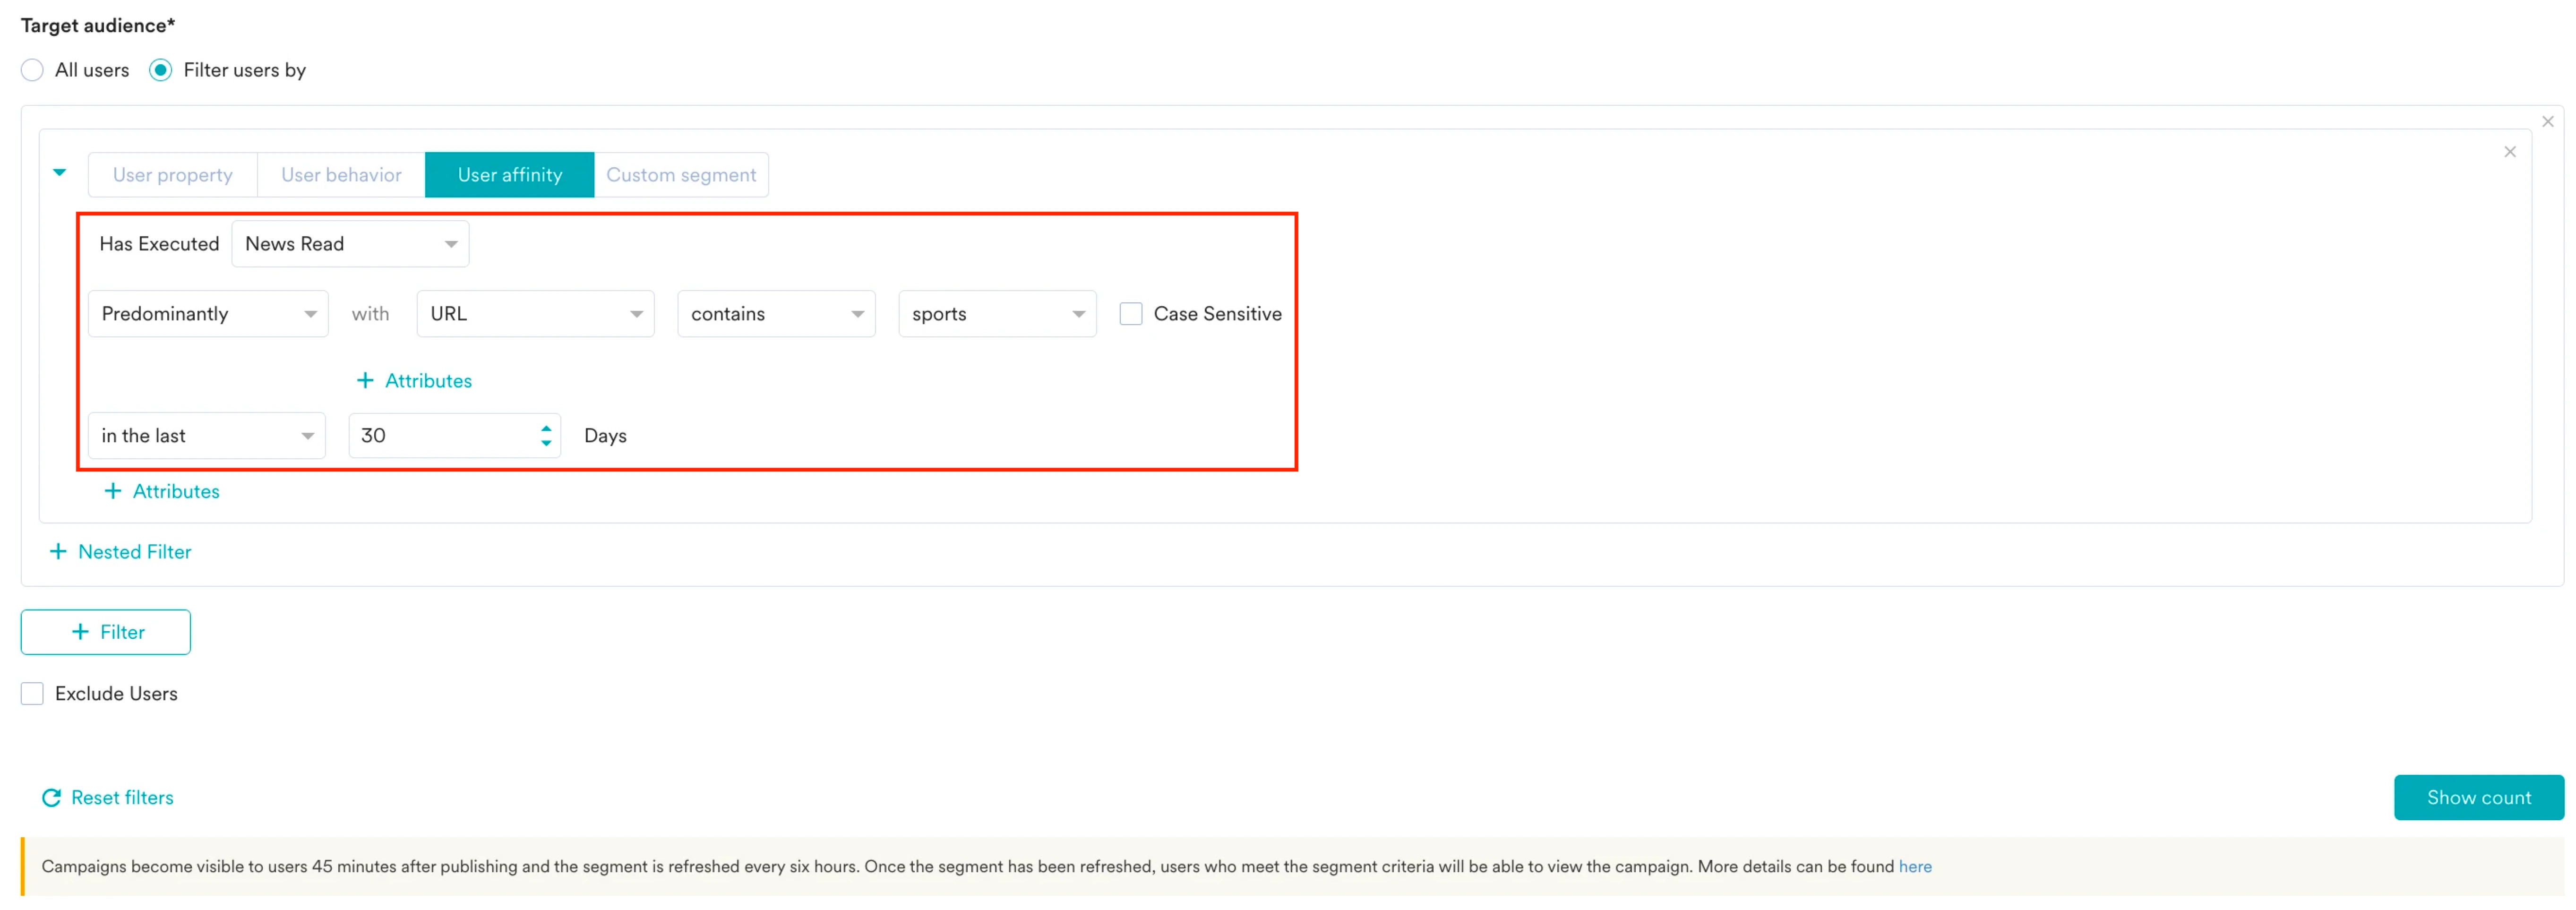
Task: Switch to Custom segment tab
Action: [x=680, y=175]
